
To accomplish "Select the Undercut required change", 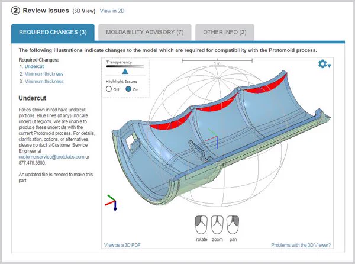I will coord(34,66).
